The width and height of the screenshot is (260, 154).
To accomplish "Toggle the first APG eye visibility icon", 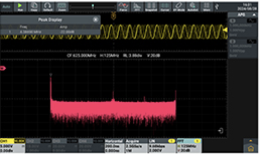I will point(233,21).
